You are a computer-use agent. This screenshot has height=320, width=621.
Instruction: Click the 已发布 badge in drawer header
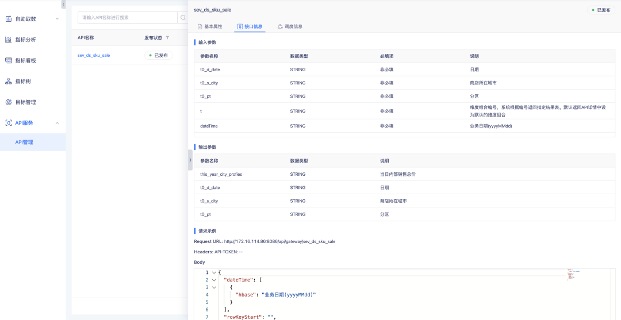pyautogui.click(x=601, y=10)
